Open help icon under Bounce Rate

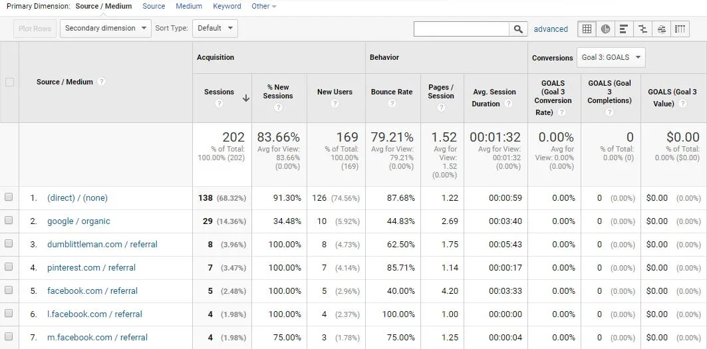(392, 103)
